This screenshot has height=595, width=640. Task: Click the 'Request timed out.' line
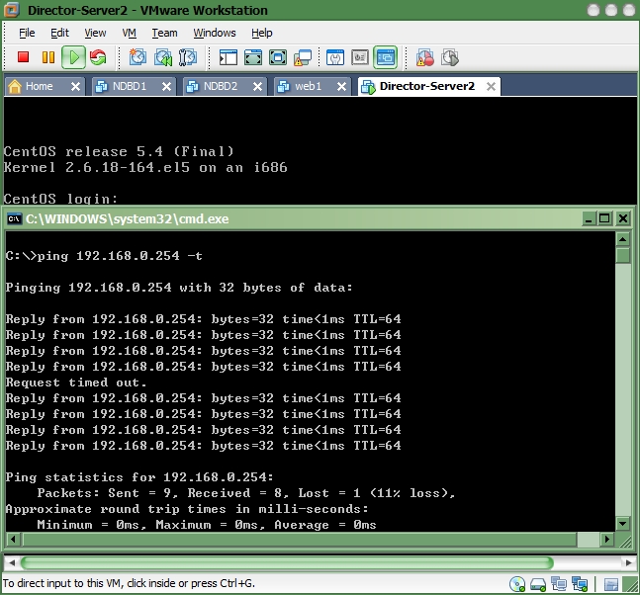click(x=76, y=382)
